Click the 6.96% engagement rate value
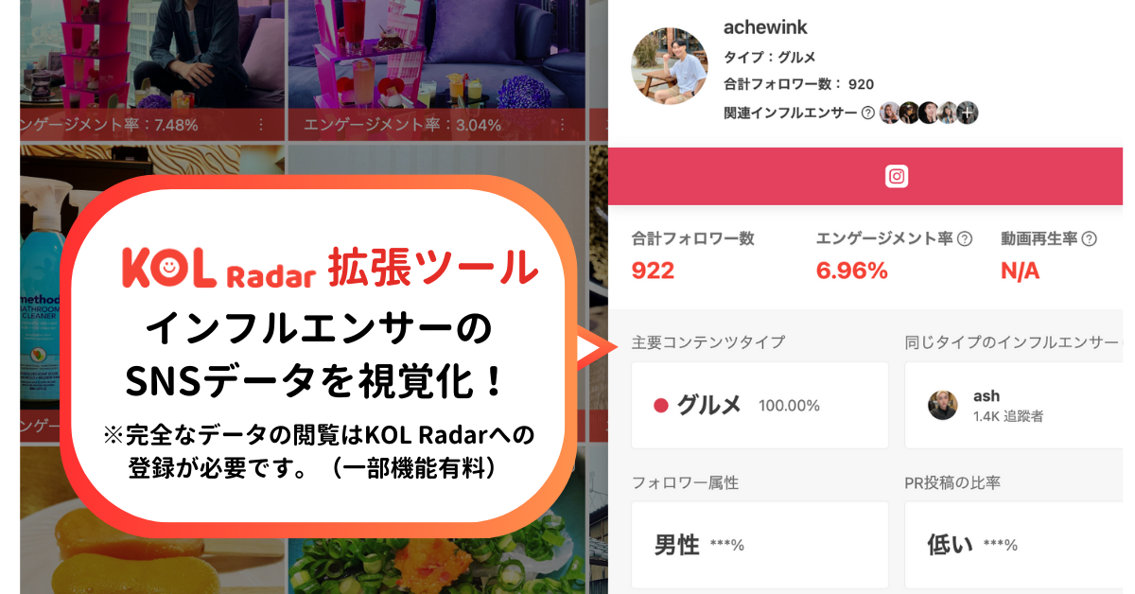 (851, 271)
